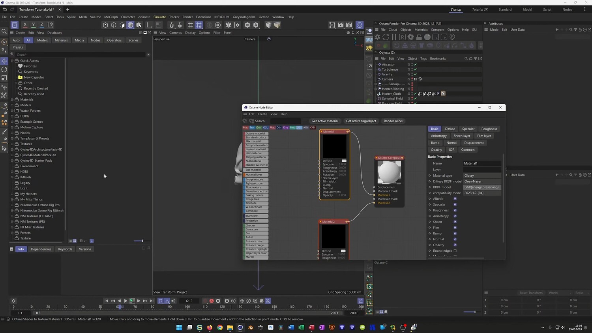Switch to the Specular tab in node editor

click(468, 129)
